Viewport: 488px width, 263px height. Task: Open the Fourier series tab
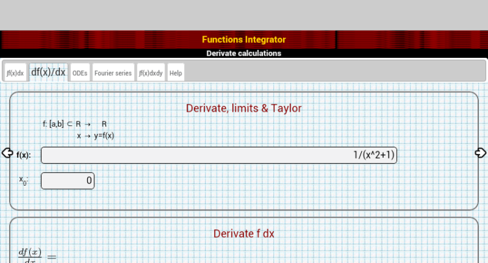(x=113, y=73)
